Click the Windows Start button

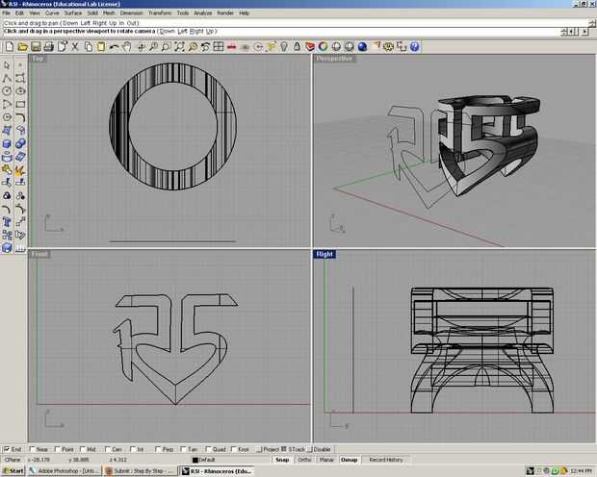[x=13, y=471]
